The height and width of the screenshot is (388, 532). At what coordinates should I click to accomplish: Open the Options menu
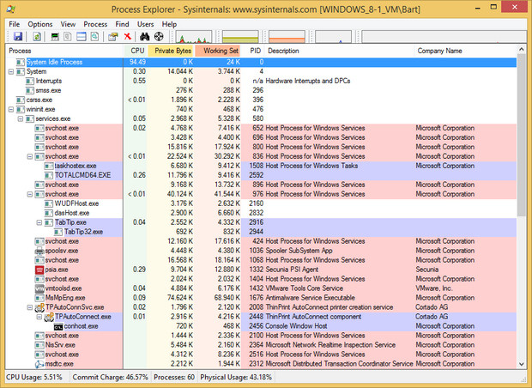pyautogui.click(x=40, y=24)
